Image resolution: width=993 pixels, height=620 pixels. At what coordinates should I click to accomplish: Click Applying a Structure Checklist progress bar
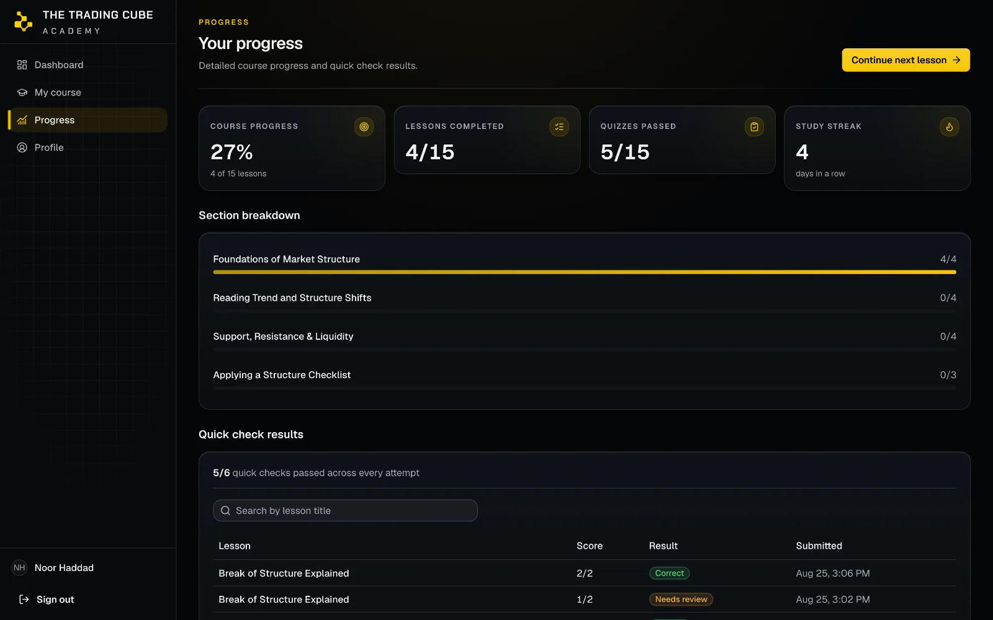(585, 388)
